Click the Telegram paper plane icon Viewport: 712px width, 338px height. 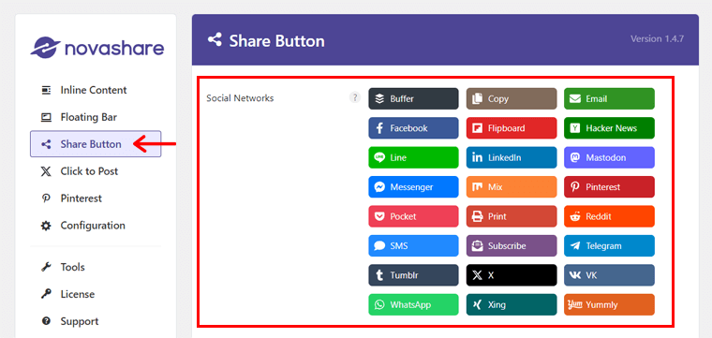point(575,246)
